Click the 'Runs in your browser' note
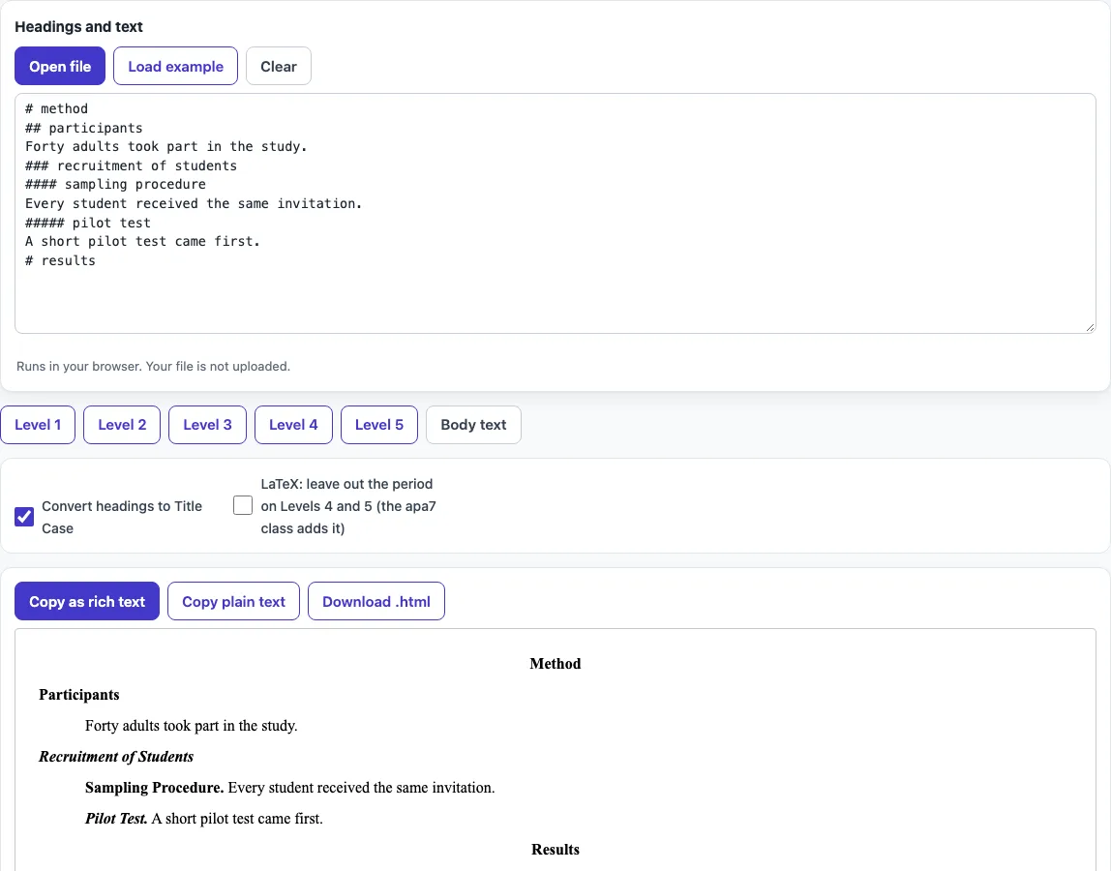This screenshot has height=871, width=1111. 153,367
